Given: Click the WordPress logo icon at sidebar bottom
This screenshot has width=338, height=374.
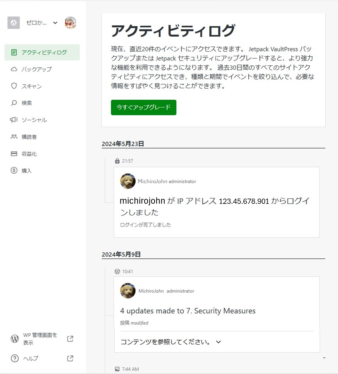Looking at the screenshot, I should 15,339.
